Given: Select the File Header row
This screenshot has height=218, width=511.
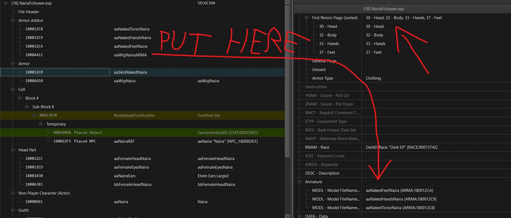Looking at the screenshot, I should pos(29,12).
